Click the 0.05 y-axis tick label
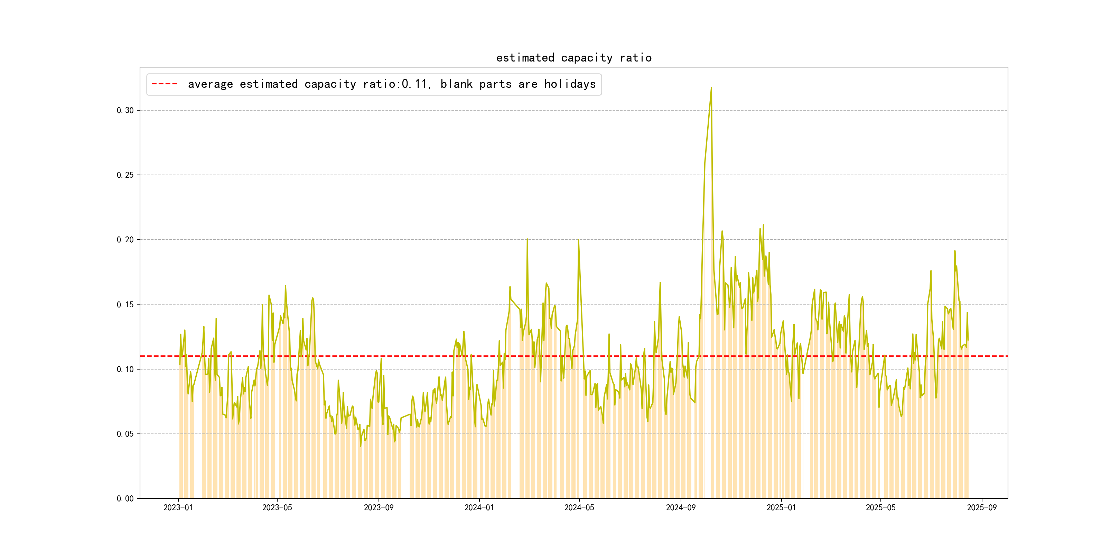Image resolution: width=1120 pixels, height=560 pixels. 125,434
